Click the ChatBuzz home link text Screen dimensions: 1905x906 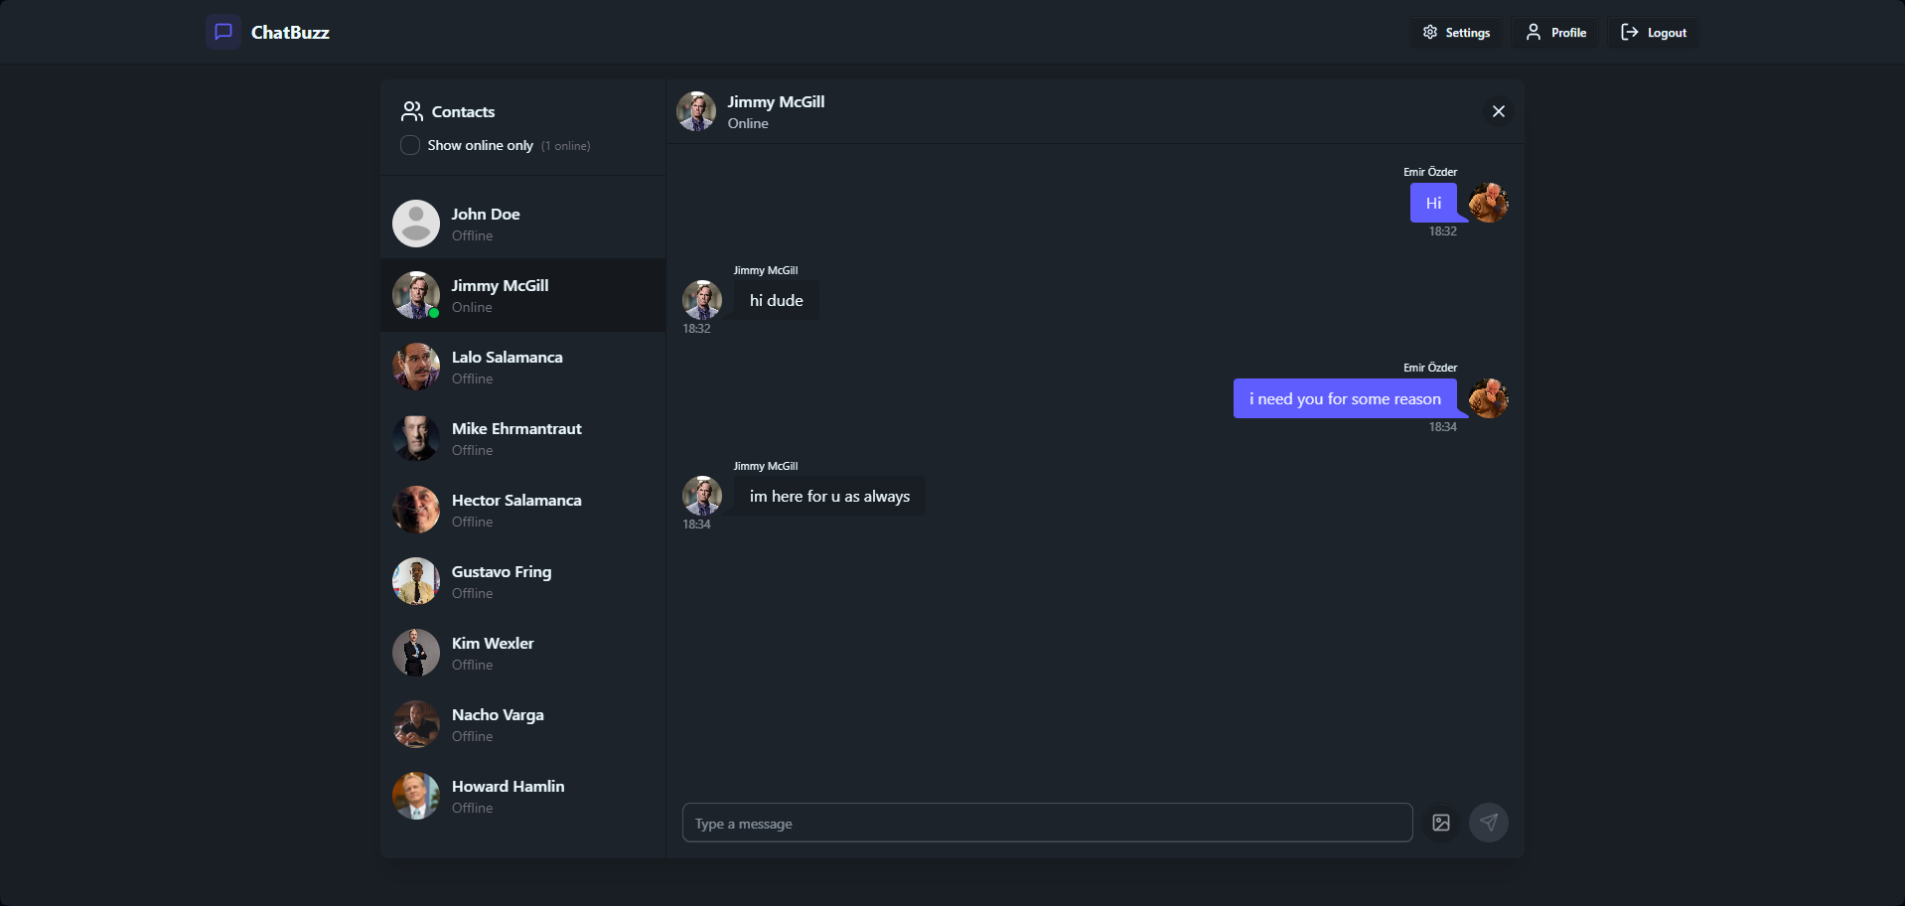(290, 33)
